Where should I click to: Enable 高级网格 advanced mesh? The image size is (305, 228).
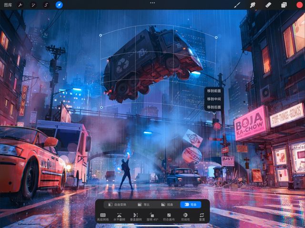tap(103, 217)
